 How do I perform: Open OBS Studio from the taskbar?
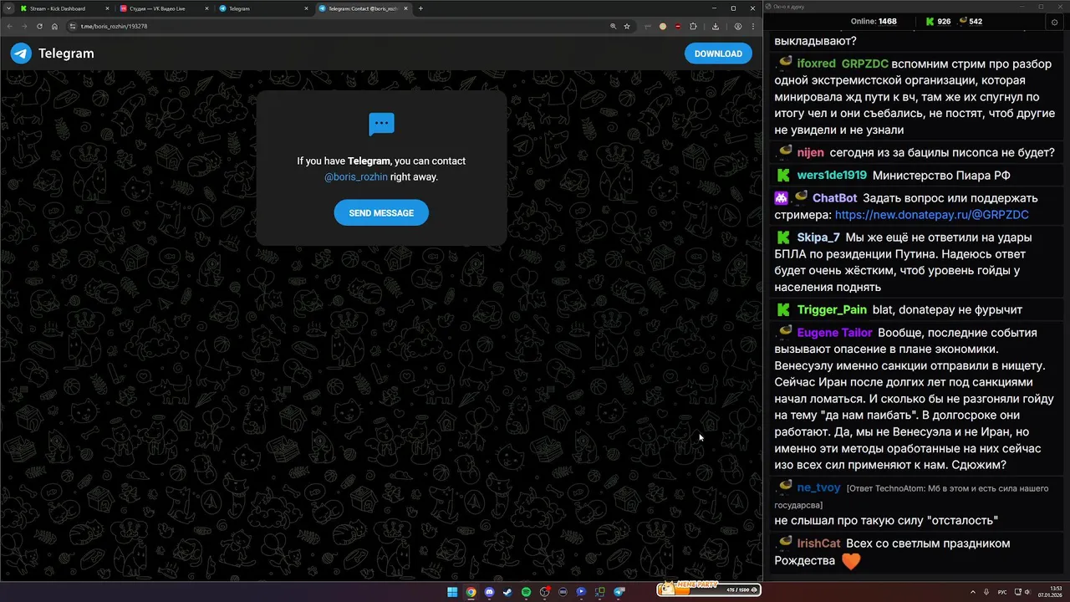(544, 592)
